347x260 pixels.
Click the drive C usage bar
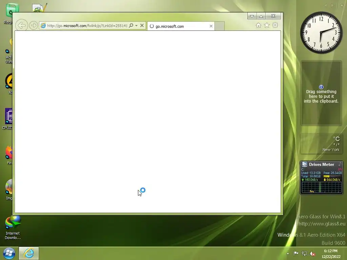point(332,176)
